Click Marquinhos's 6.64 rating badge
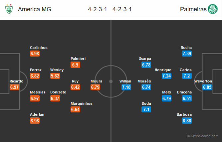222x142 pixels. coord(75,109)
